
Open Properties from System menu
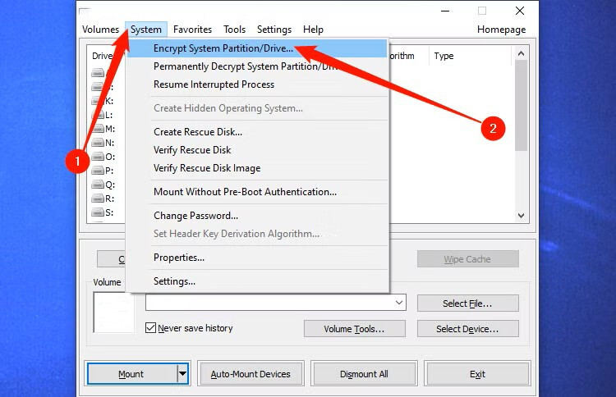click(257, 258)
